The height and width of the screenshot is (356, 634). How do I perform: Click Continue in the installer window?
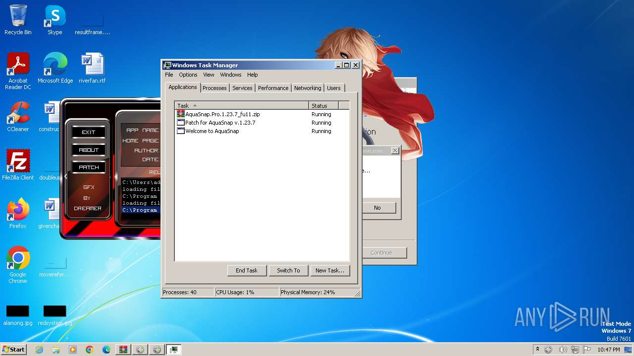(384, 253)
